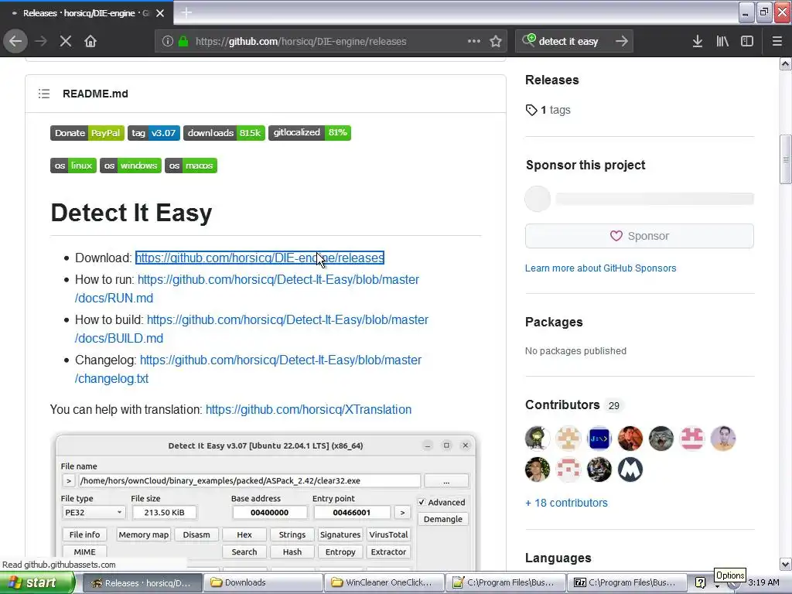Click the Releases sidebar heading

552,80
